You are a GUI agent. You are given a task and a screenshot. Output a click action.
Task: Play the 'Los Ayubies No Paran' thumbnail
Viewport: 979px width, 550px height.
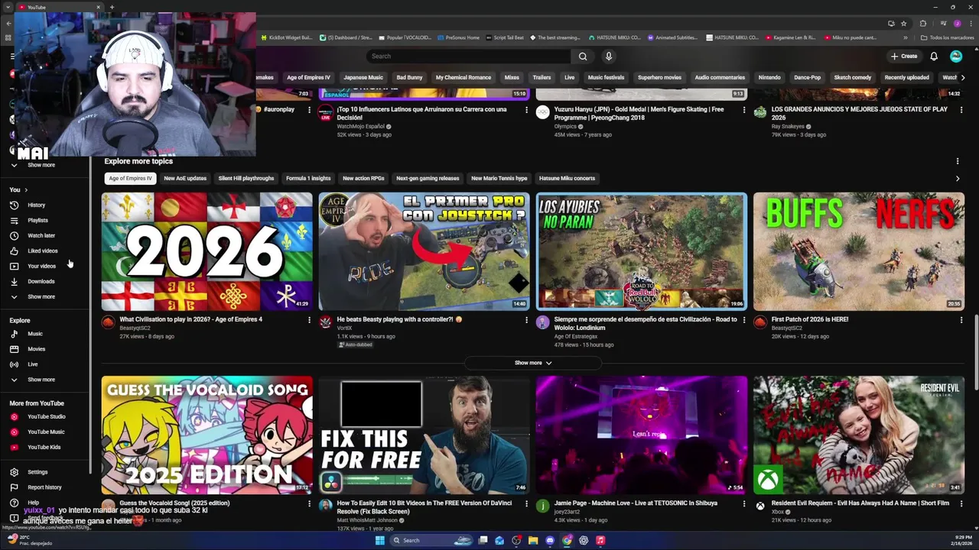(x=642, y=251)
